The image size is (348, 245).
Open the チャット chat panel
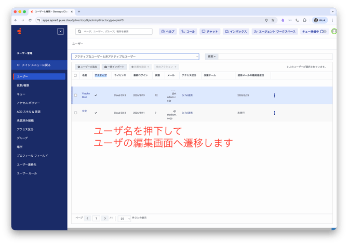tap(210, 32)
